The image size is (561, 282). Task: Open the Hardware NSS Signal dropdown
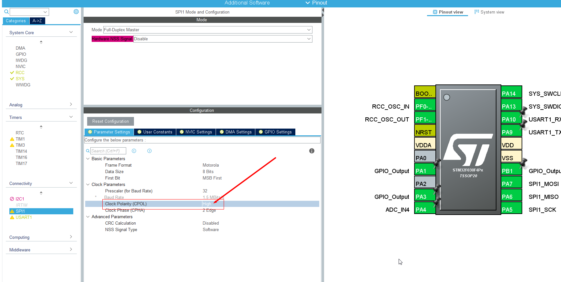click(x=223, y=39)
